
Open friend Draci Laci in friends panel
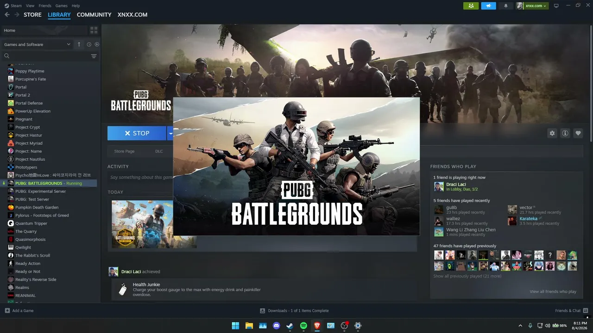pos(456,186)
